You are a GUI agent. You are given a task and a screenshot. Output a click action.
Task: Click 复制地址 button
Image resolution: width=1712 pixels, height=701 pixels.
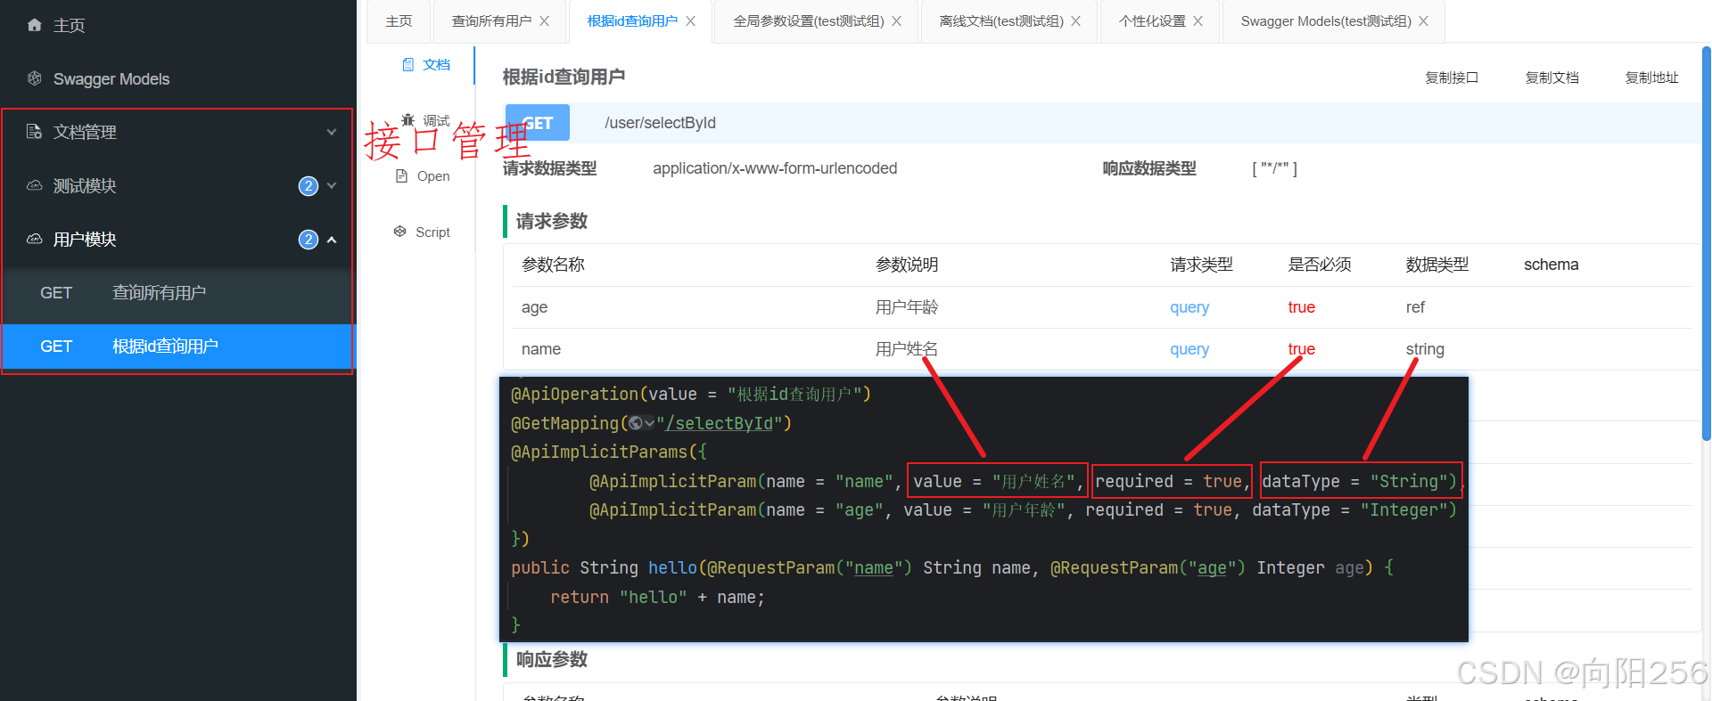[x=1651, y=77]
